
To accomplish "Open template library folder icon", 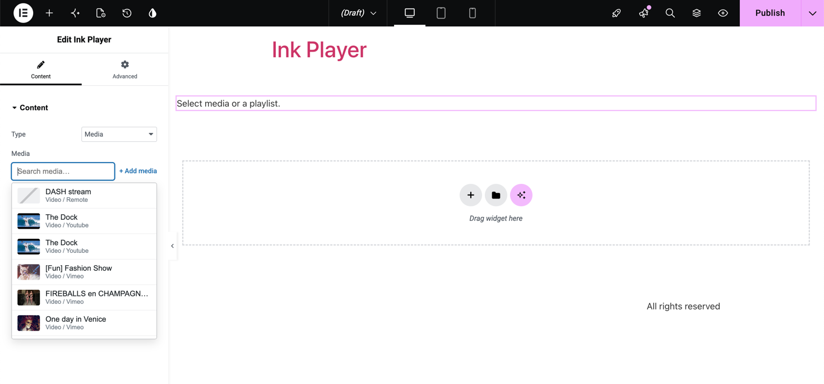I will 496,195.
